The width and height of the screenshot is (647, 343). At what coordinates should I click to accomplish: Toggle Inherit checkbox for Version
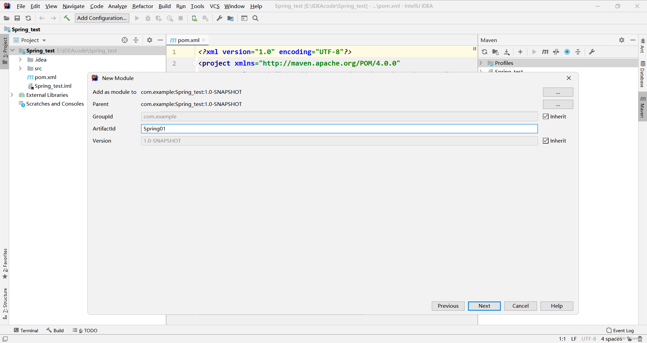tap(546, 141)
